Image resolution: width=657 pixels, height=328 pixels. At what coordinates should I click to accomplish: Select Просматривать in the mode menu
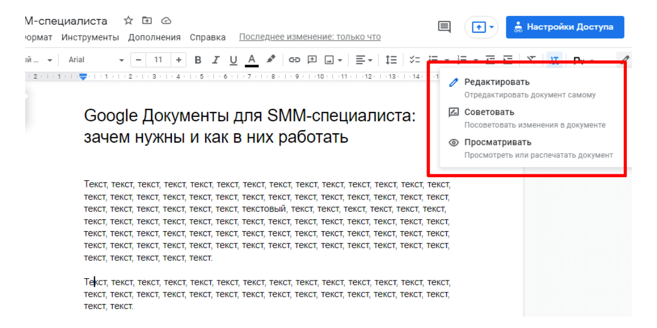tap(497, 143)
